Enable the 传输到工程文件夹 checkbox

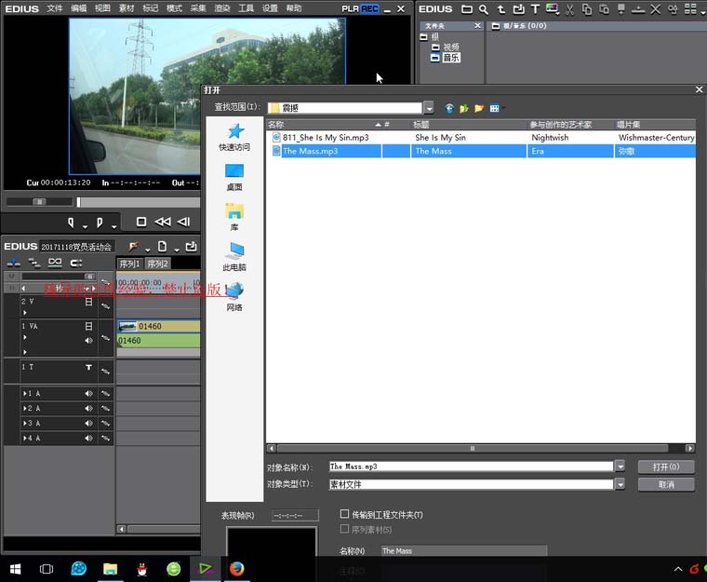(345, 514)
